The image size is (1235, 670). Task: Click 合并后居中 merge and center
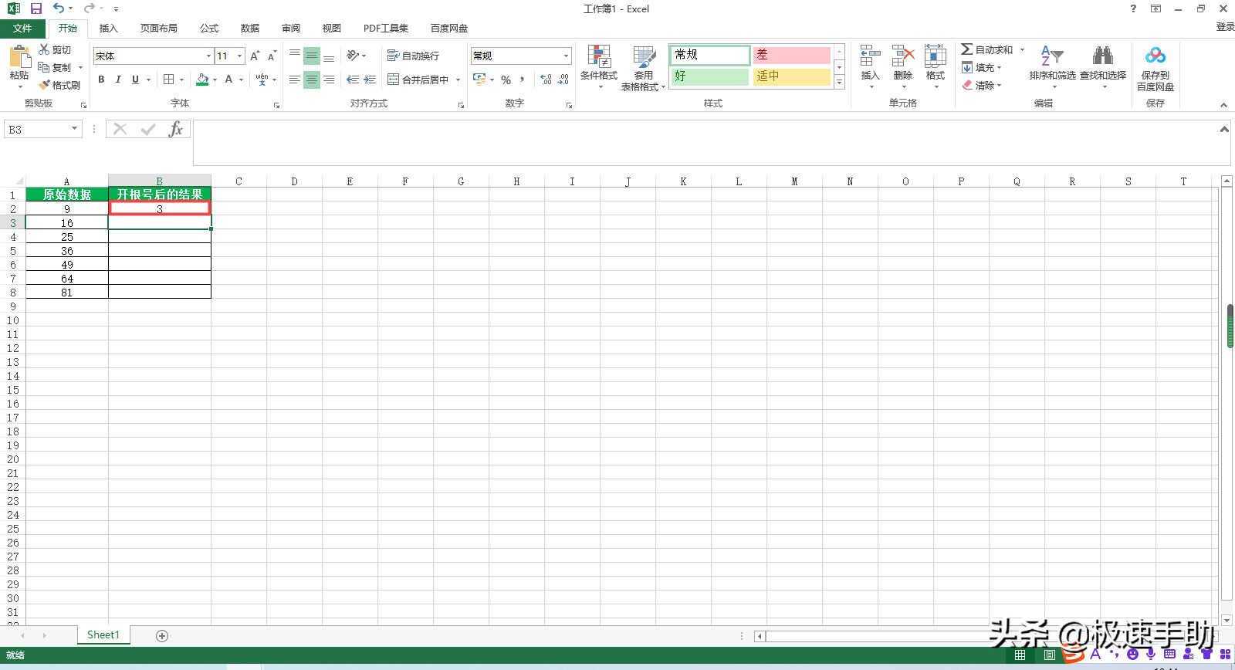coord(418,80)
